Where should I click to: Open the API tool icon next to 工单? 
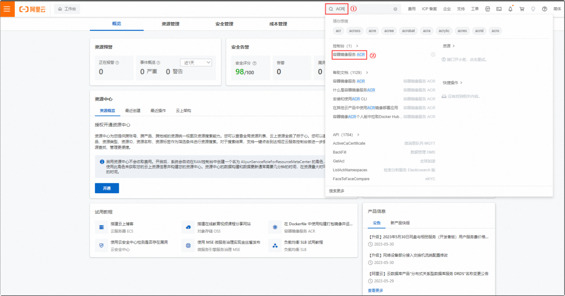tap(488, 9)
